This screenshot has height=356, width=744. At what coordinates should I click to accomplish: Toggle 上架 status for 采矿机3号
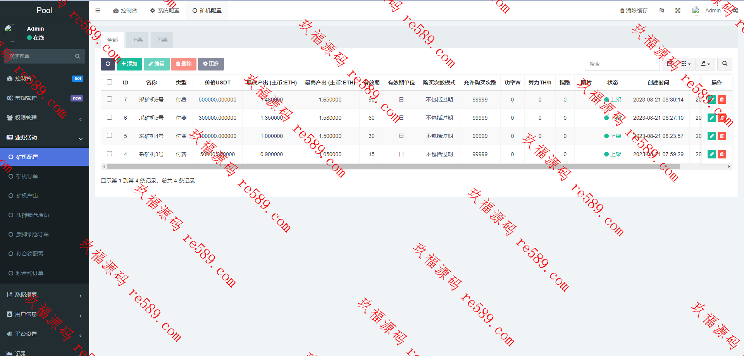point(613,154)
